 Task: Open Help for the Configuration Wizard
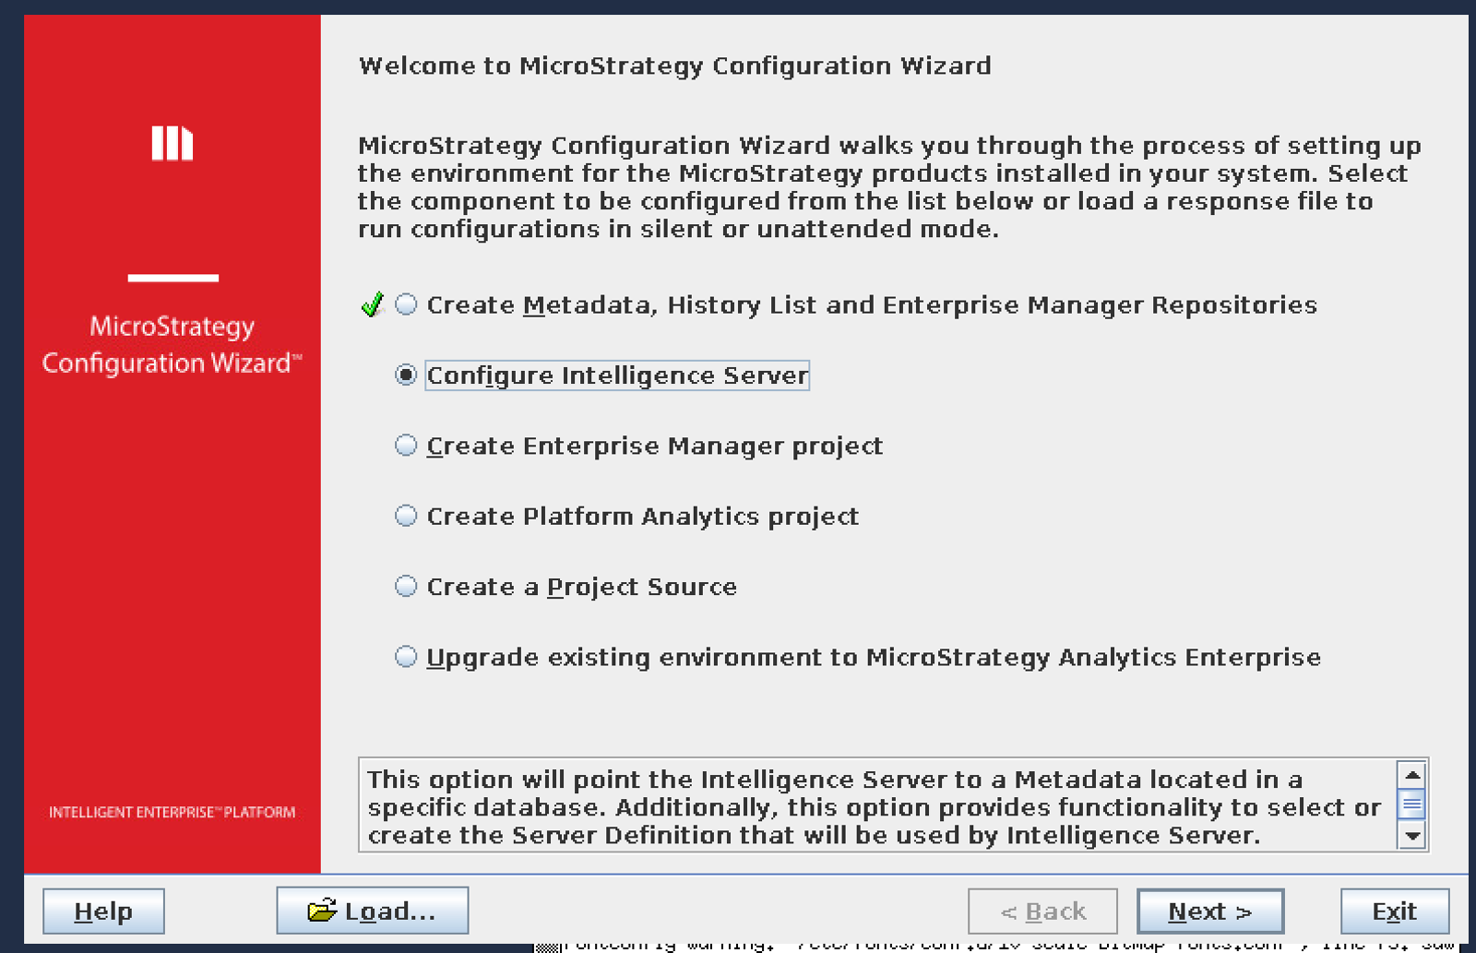101,911
